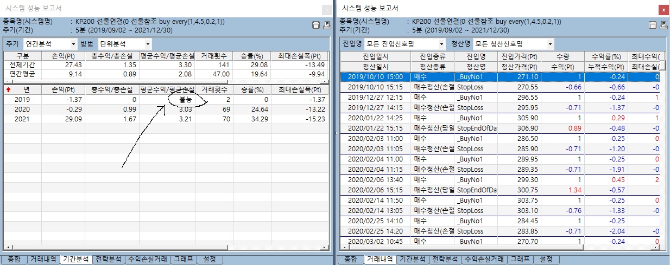Click the 진입가격(Pt) column header
The image size is (670, 265).
click(520, 56)
